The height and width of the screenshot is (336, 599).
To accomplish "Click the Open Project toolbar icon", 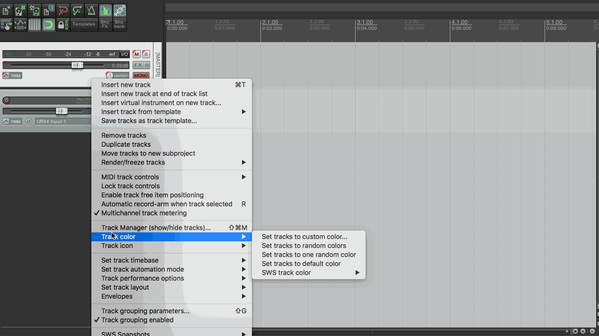I will click(x=20, y=10).
